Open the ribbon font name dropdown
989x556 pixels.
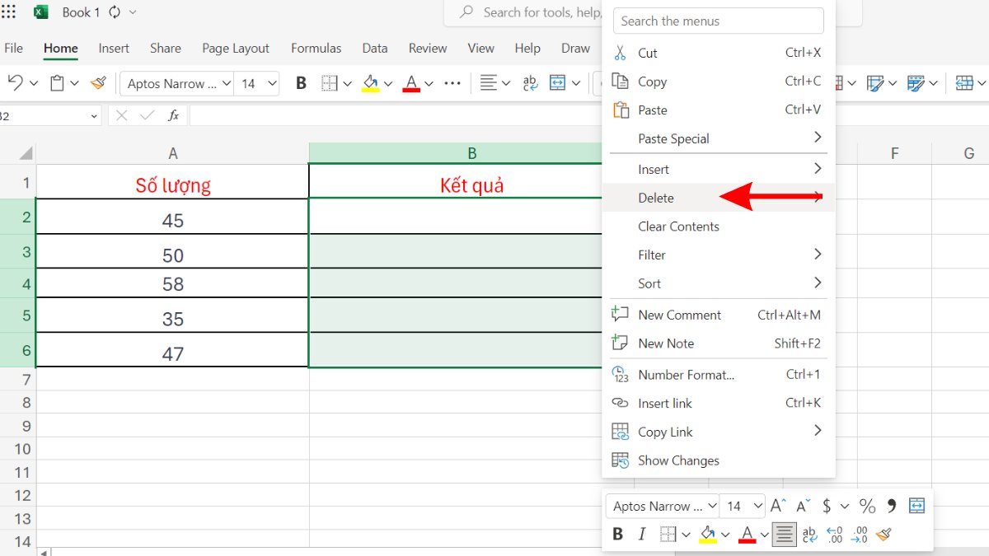[227, 83]
